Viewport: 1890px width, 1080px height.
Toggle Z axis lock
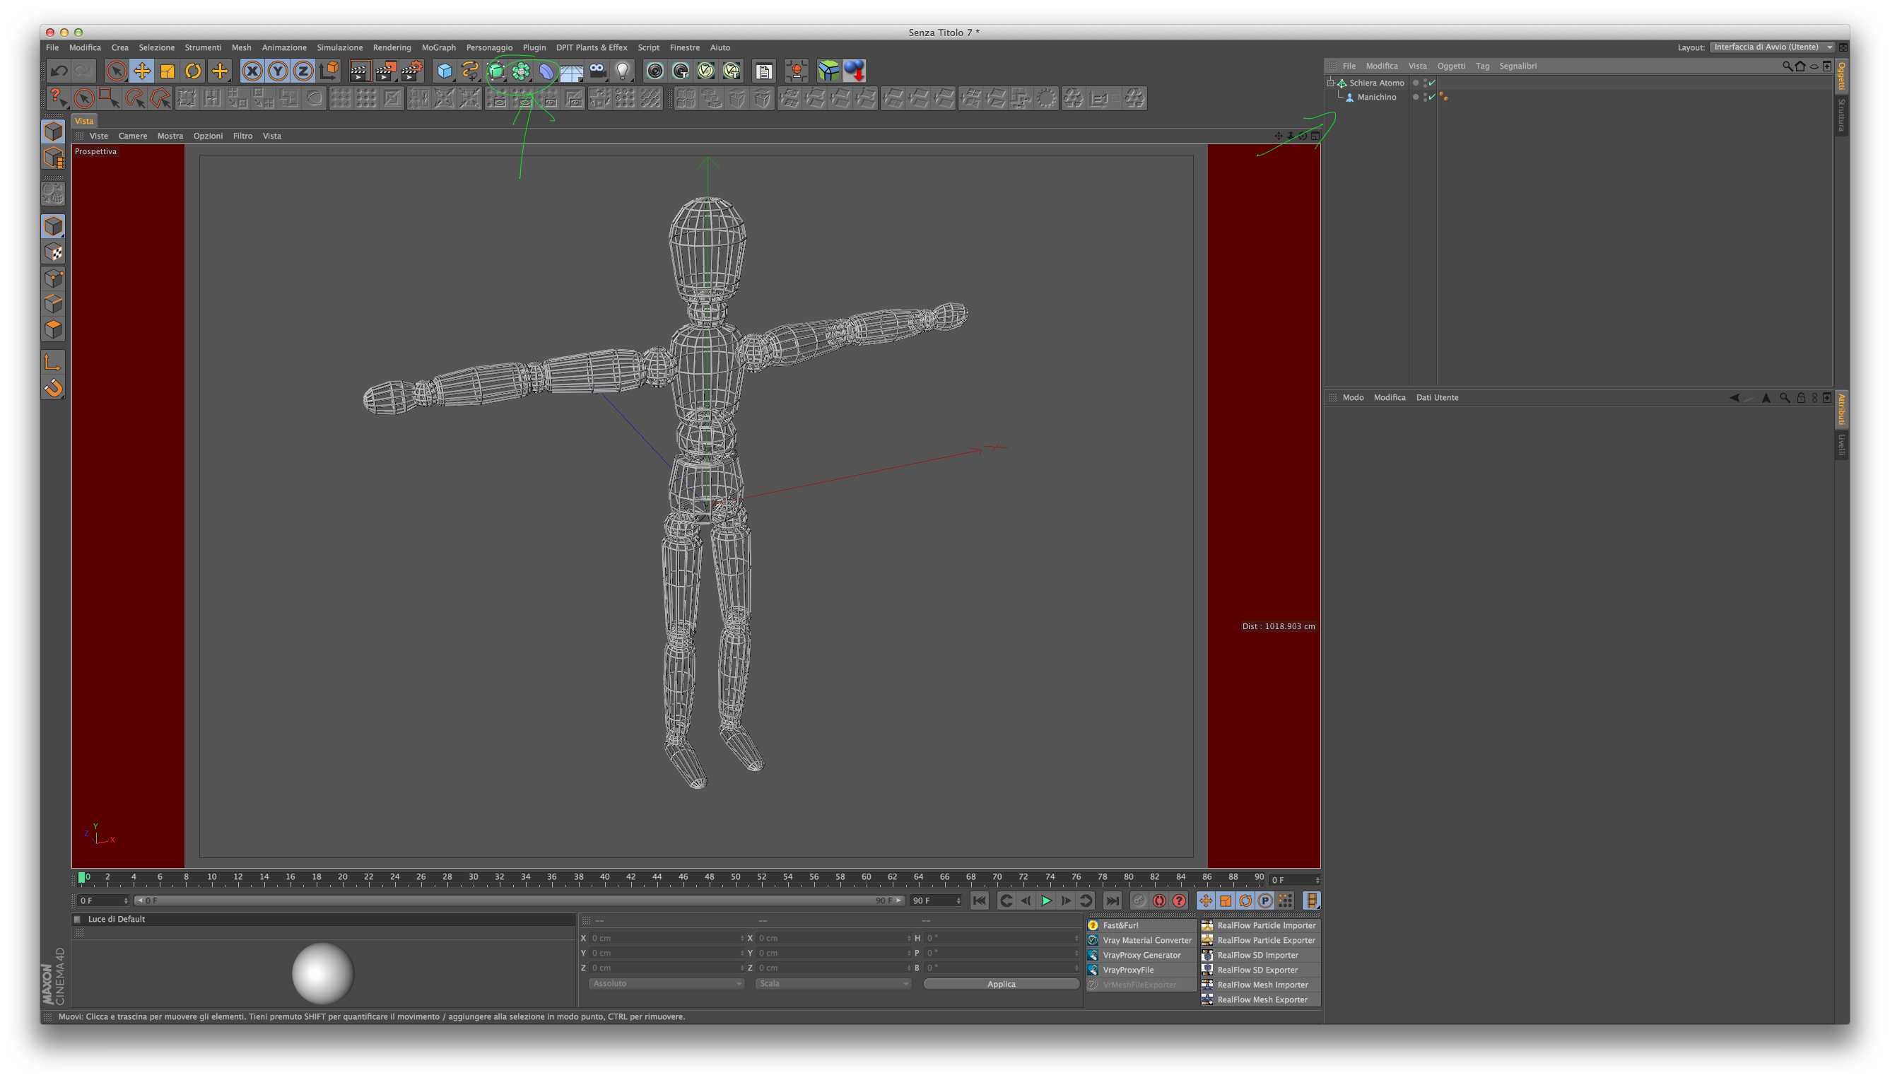pyautogui.click(x=303, y=71)
